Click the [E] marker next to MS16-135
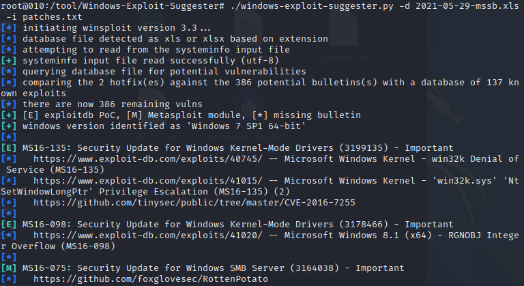 click(8, 148)
